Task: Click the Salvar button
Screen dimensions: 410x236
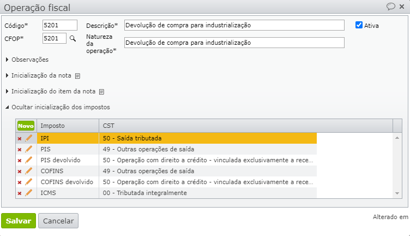Action: (x=19, y=221)
